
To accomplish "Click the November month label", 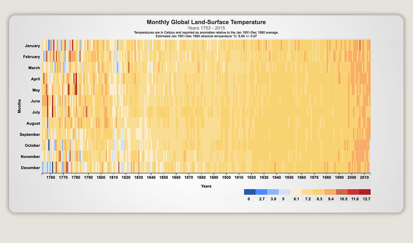I will click(x=30, y=157).
